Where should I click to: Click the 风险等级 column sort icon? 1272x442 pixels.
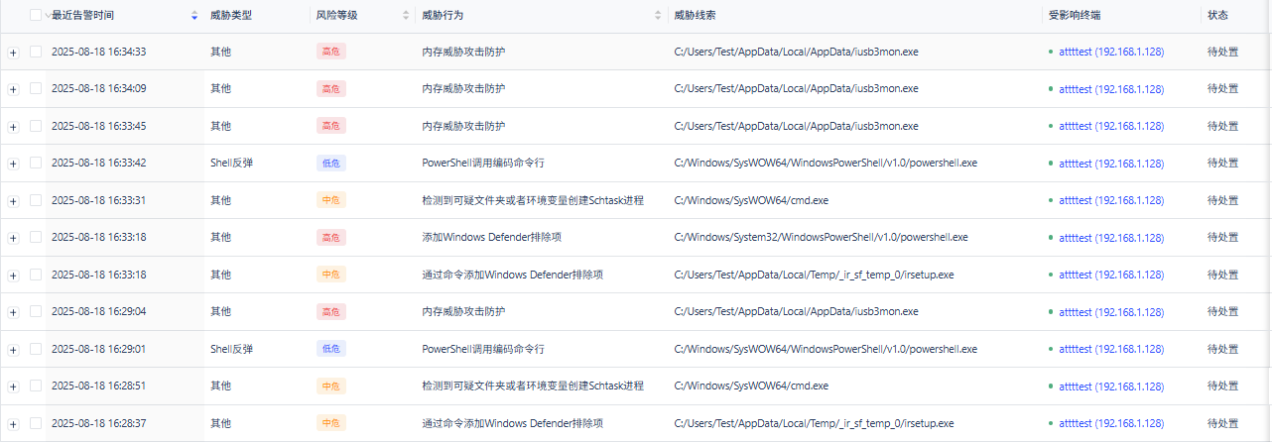pos(405,16)
